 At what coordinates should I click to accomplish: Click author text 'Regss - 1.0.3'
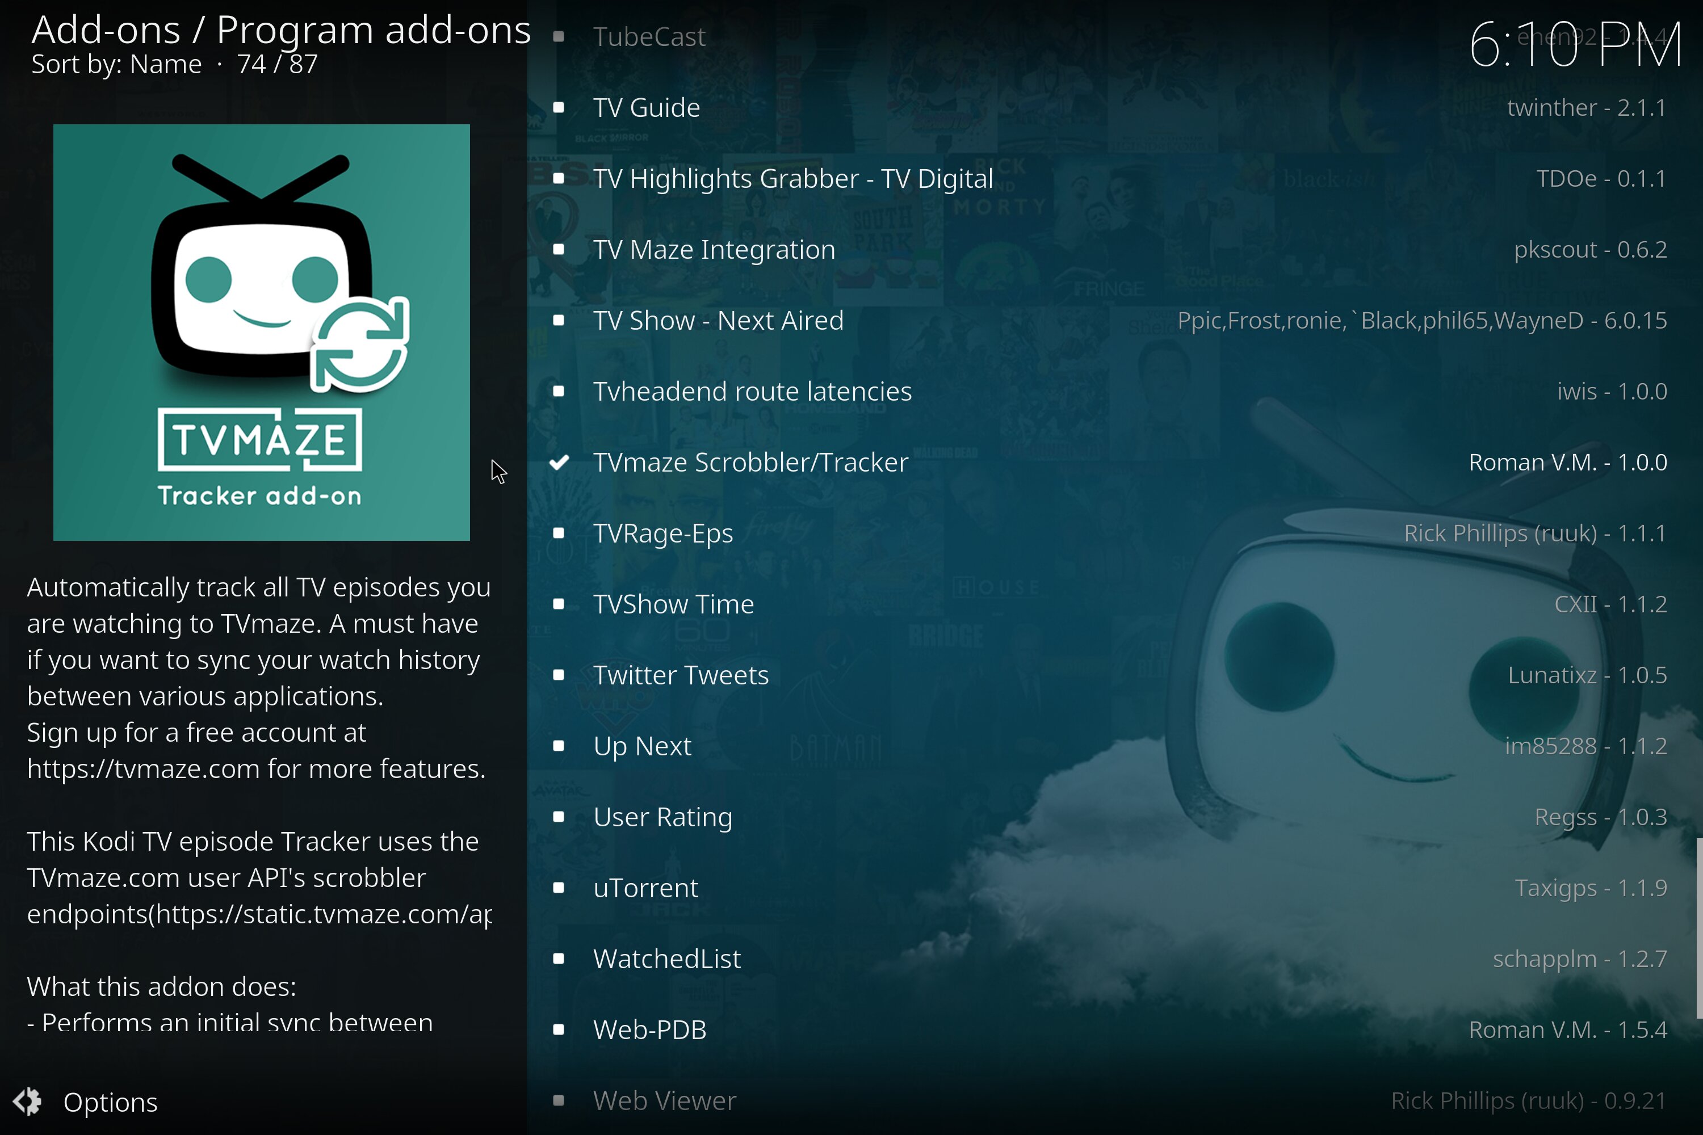click(1601, 817)
